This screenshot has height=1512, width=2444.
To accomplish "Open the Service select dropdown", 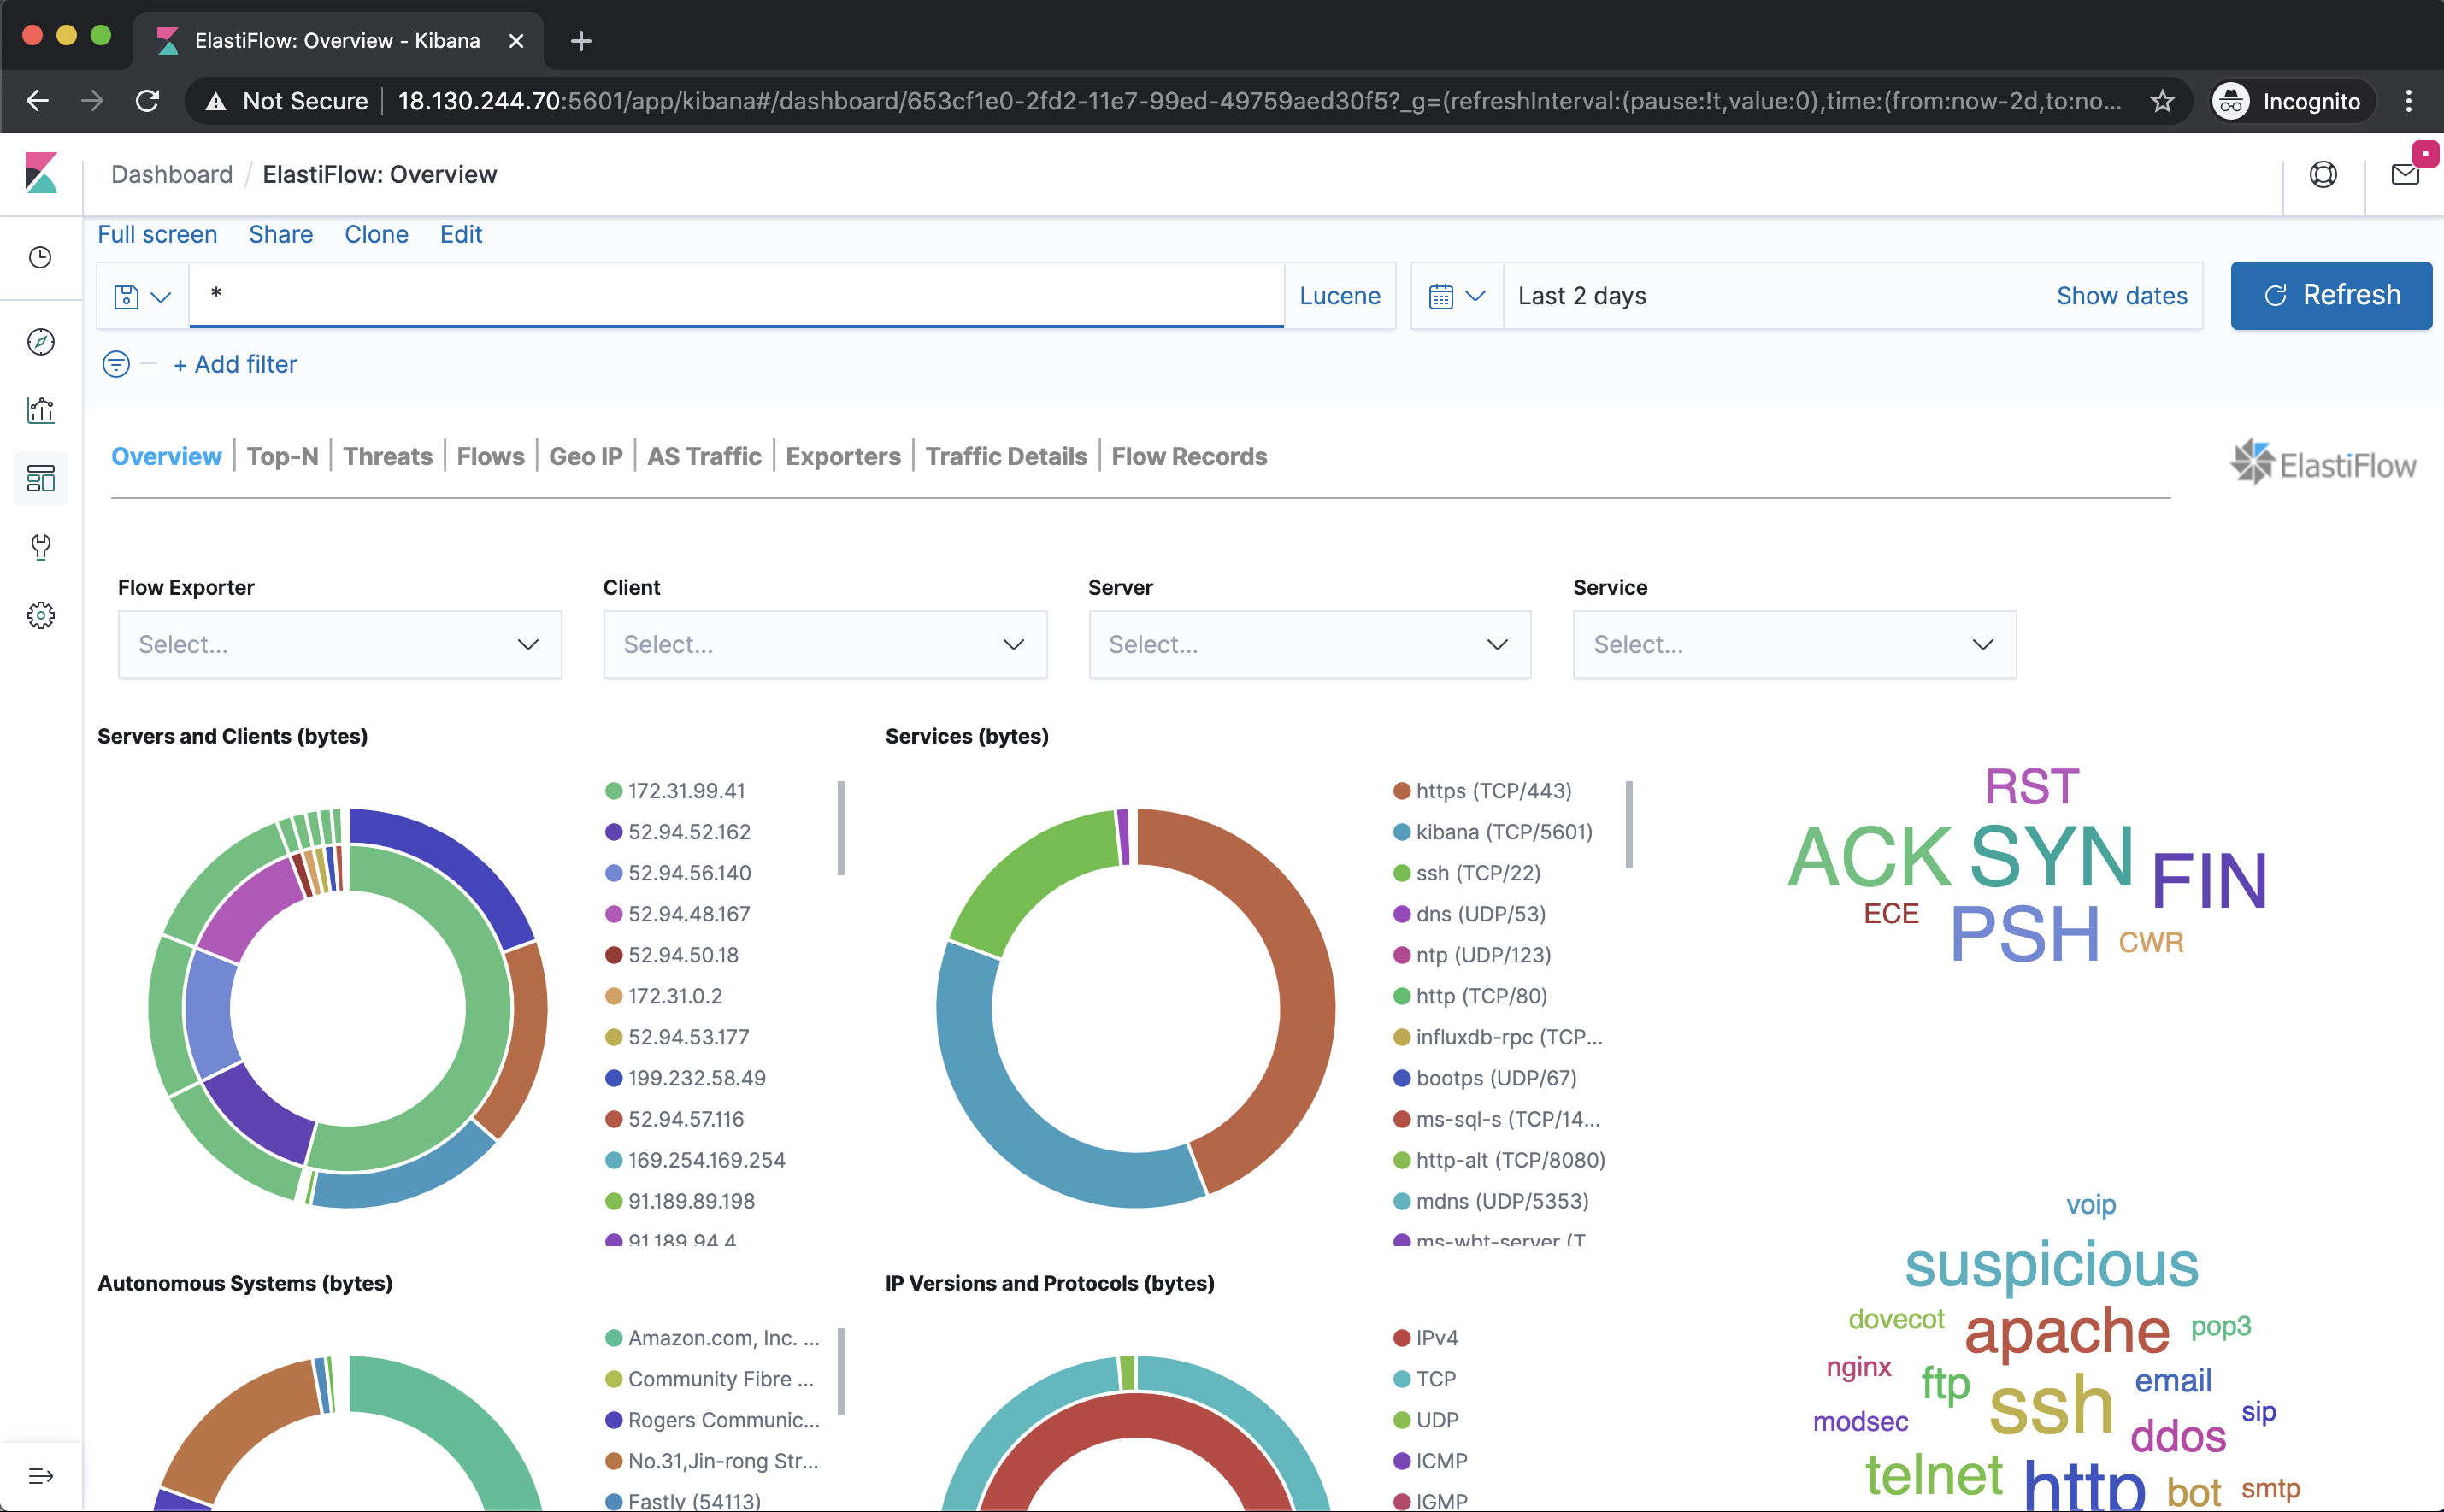I will coord(1793,644).
